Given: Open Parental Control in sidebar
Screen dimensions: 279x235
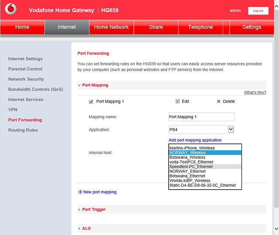Looking at the screenshot, I should (25, 69).
